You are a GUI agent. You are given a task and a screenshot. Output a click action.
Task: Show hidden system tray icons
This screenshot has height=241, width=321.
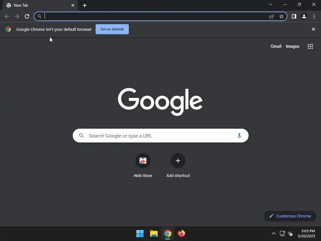[273, 233]
